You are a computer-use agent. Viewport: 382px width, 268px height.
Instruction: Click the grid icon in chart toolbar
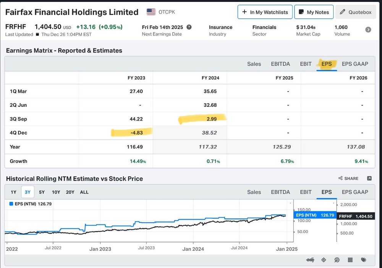pyautogui.click(x=350, y=260)
